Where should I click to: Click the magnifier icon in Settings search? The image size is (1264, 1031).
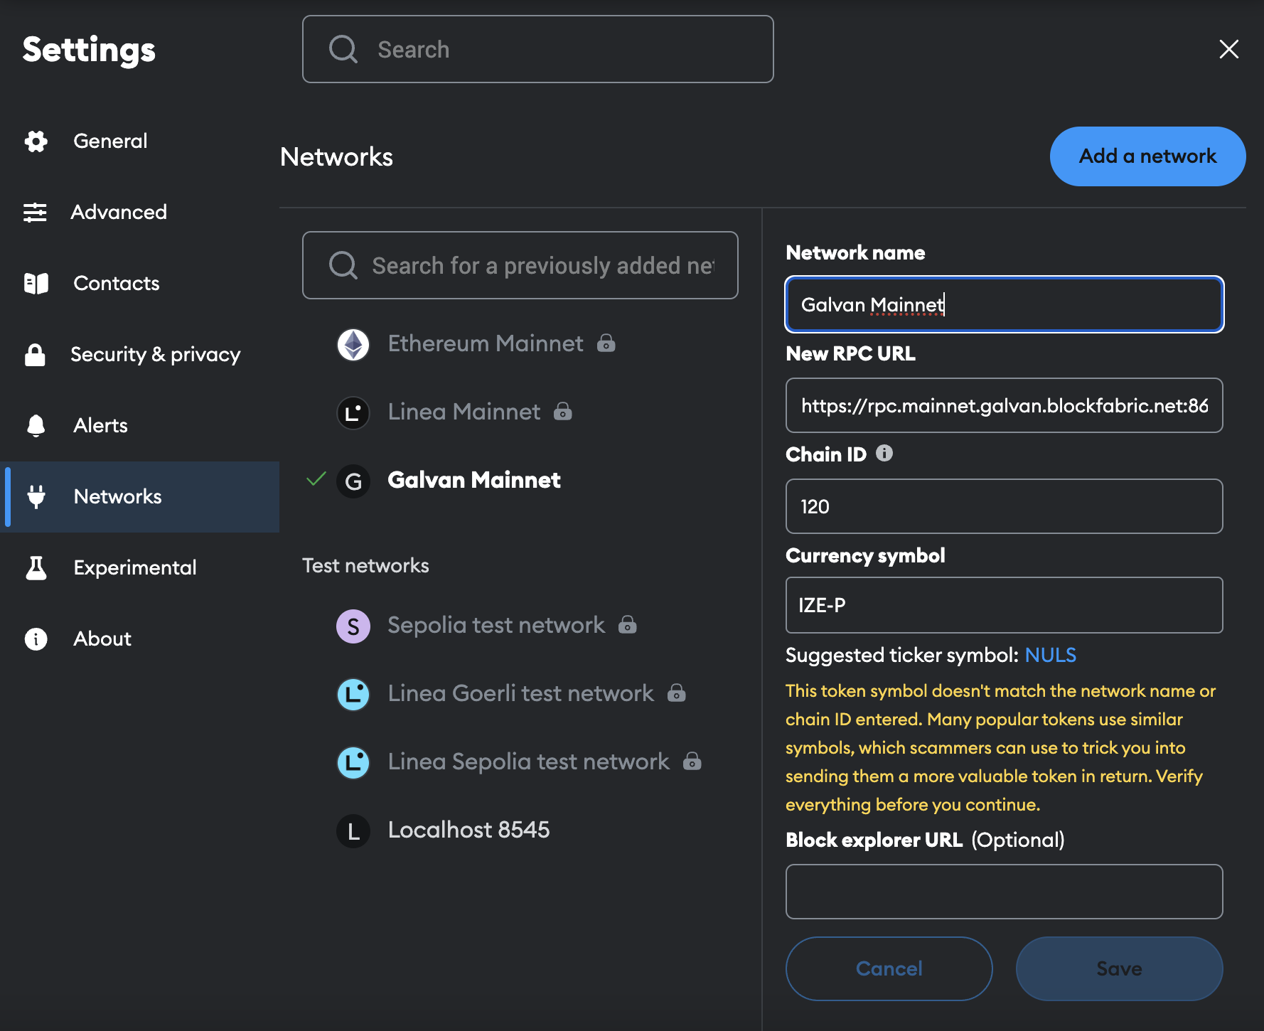(x=343, y=50)
